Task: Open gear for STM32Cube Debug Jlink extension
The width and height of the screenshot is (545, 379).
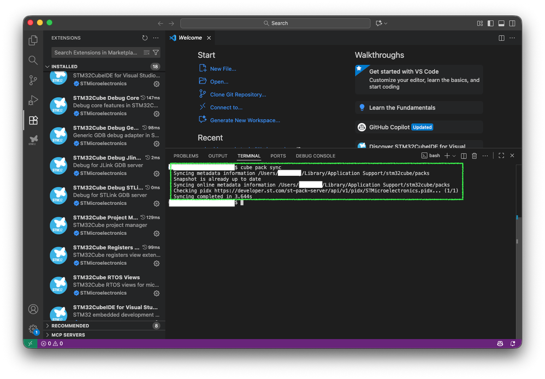Action: pyautogui.click(x=157, y=174)
